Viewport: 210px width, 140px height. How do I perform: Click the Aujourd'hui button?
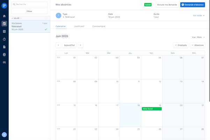[x=70, y=45]
